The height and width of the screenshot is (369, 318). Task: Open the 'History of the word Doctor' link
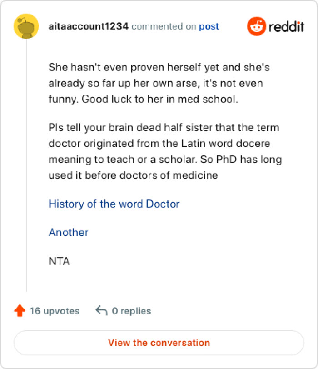114,204
